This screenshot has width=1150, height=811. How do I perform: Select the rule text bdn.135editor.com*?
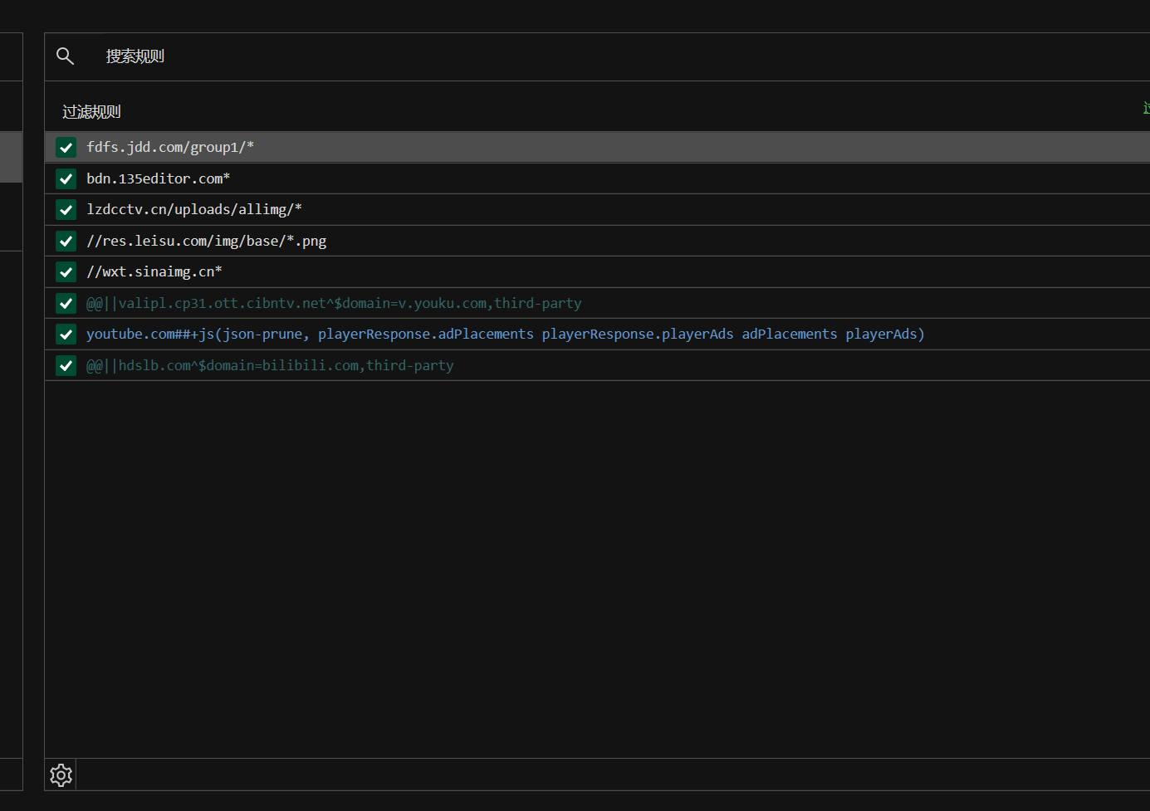(x=159, y=178)
